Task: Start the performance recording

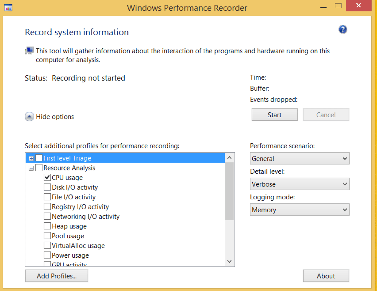Action: (274, 115)
